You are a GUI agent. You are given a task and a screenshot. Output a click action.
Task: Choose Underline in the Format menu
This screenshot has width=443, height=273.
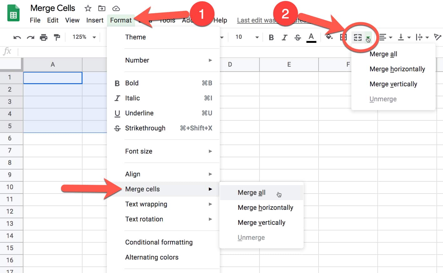[163, 113]
